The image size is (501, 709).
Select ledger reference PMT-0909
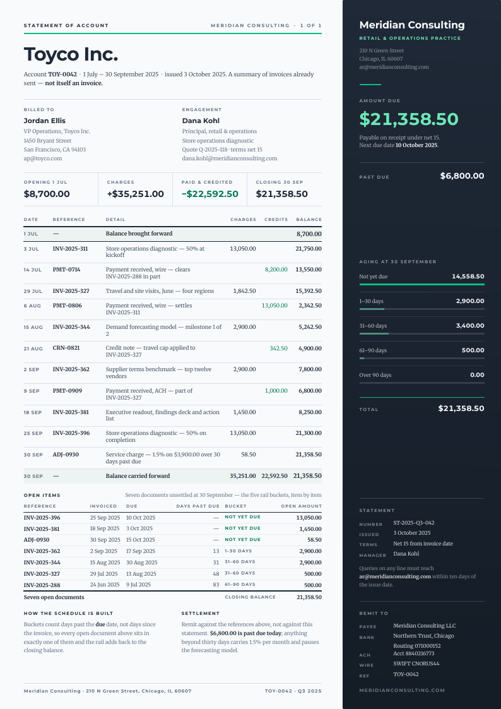coord(68,391)
